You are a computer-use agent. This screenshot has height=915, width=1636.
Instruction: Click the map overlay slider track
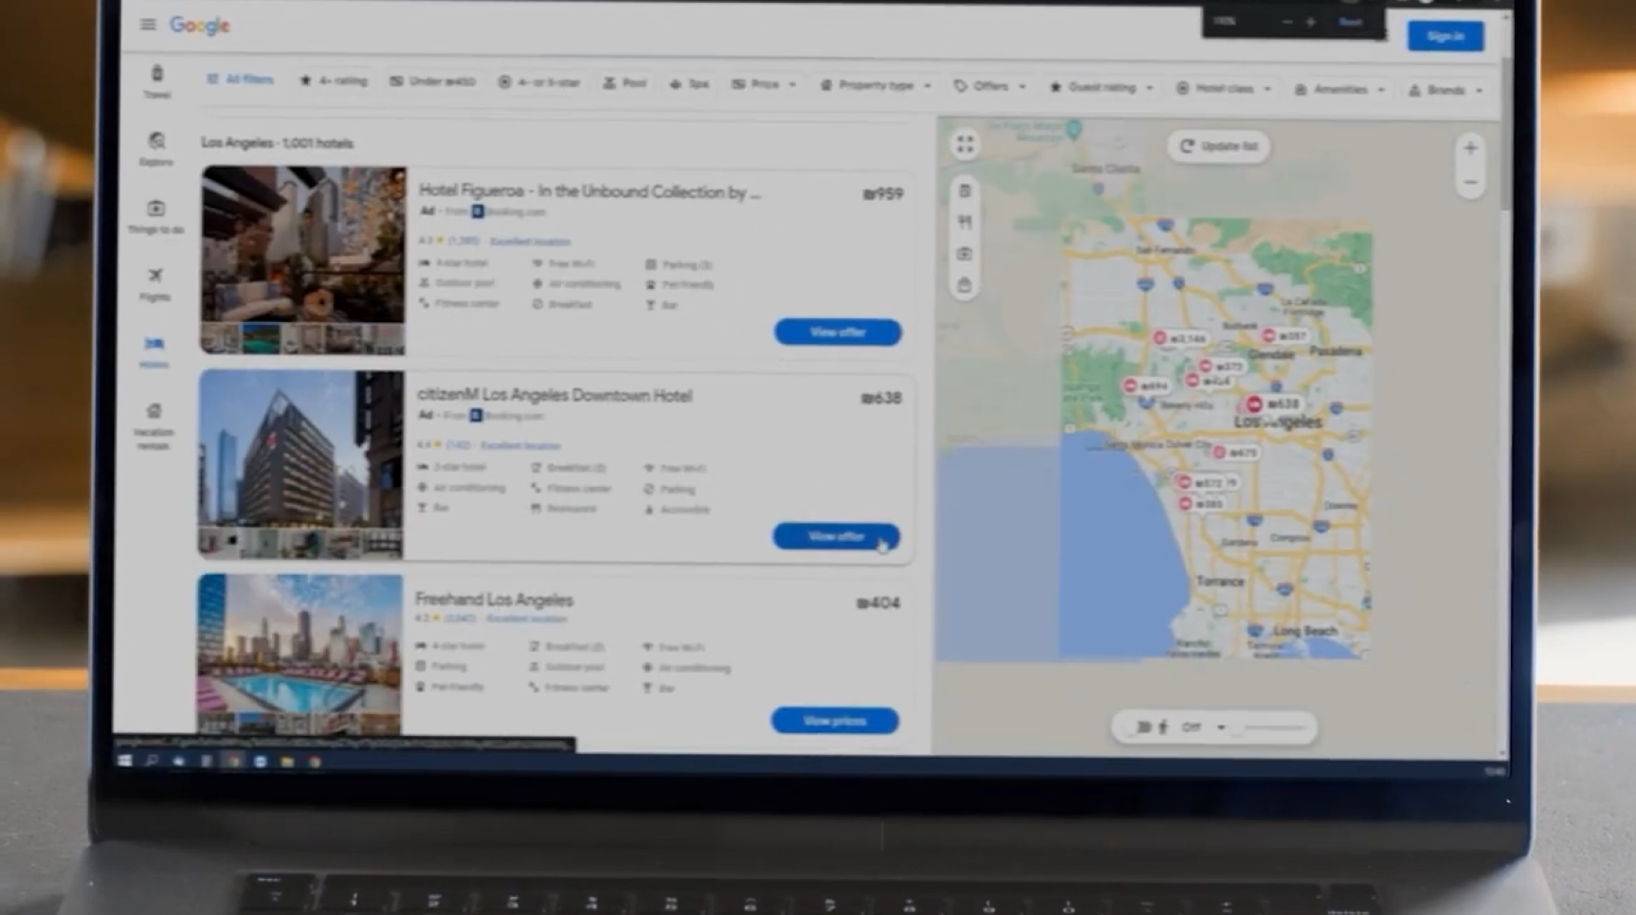tap(1275, 727)
